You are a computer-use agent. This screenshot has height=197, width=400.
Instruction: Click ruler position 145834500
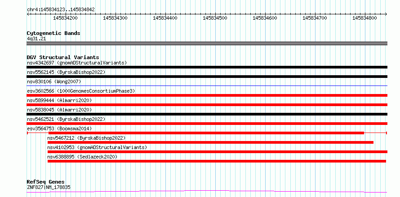(215, 18)
